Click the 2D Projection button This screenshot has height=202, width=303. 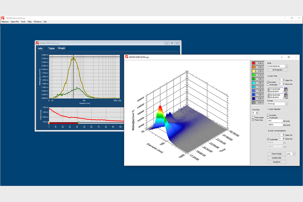coord(277,70)
